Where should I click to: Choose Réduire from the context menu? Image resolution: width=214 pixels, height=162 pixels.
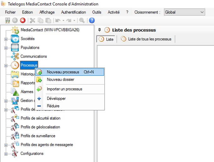point(70,106)
